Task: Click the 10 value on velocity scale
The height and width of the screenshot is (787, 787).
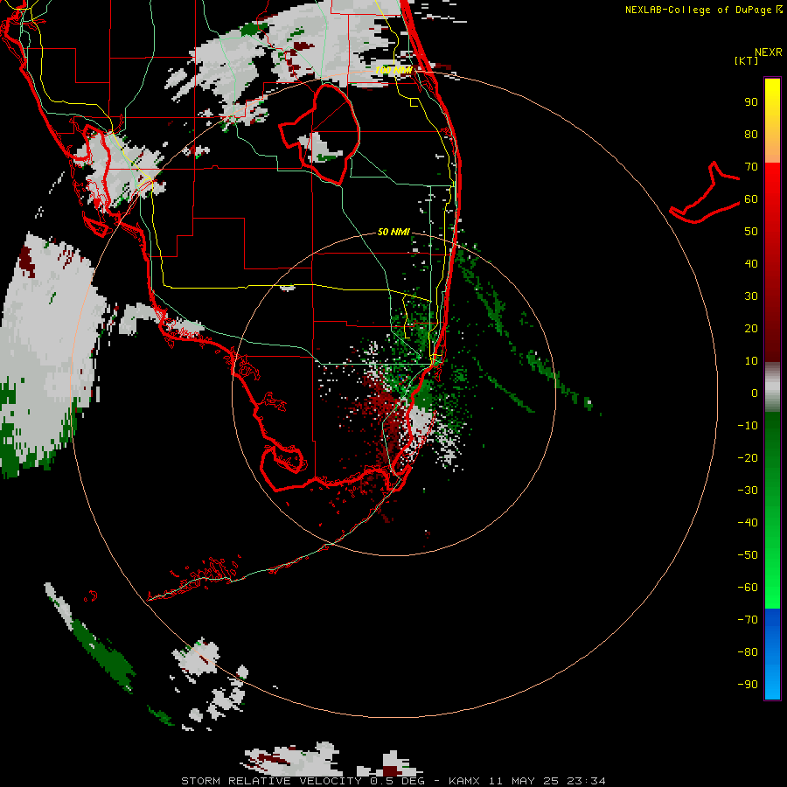Action: [x=751, y=361]
